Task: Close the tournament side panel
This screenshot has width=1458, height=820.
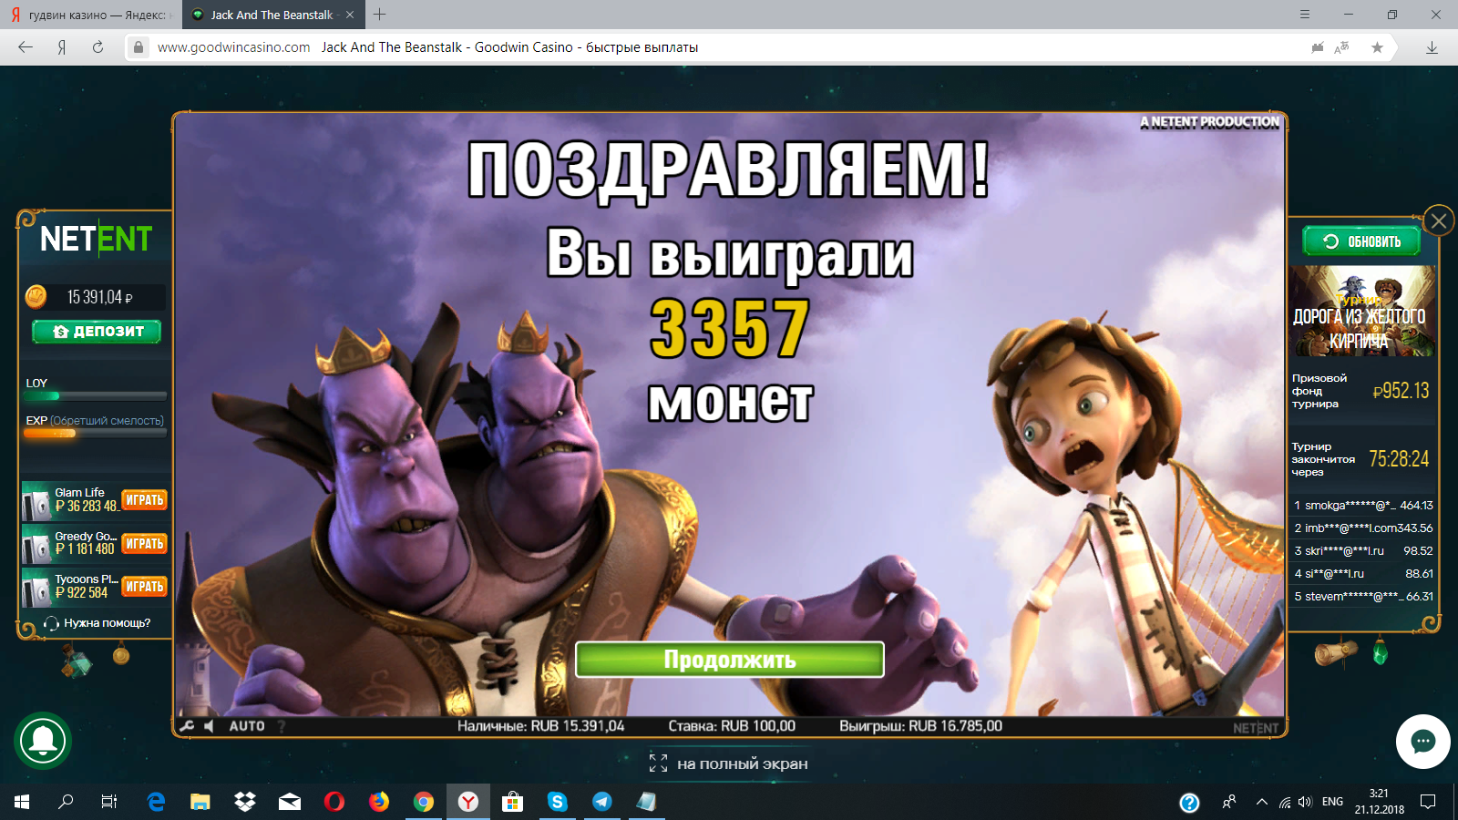Action: (x=1439, y=220)
